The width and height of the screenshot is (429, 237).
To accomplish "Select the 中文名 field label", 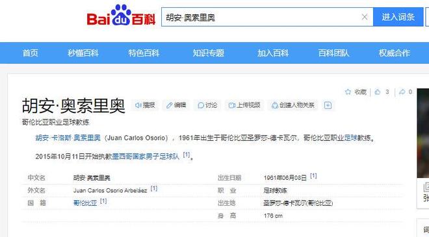I will coord(36,178).
